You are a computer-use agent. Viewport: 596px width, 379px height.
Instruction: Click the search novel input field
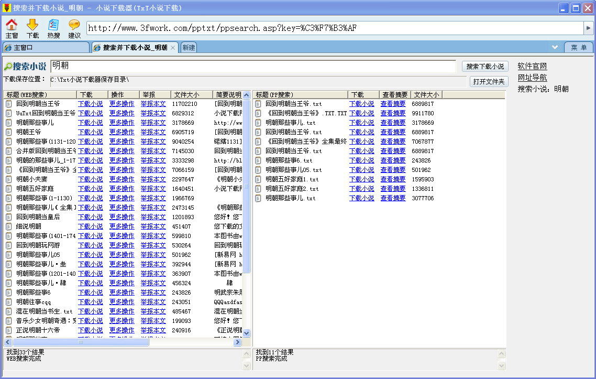pos(253,66)
